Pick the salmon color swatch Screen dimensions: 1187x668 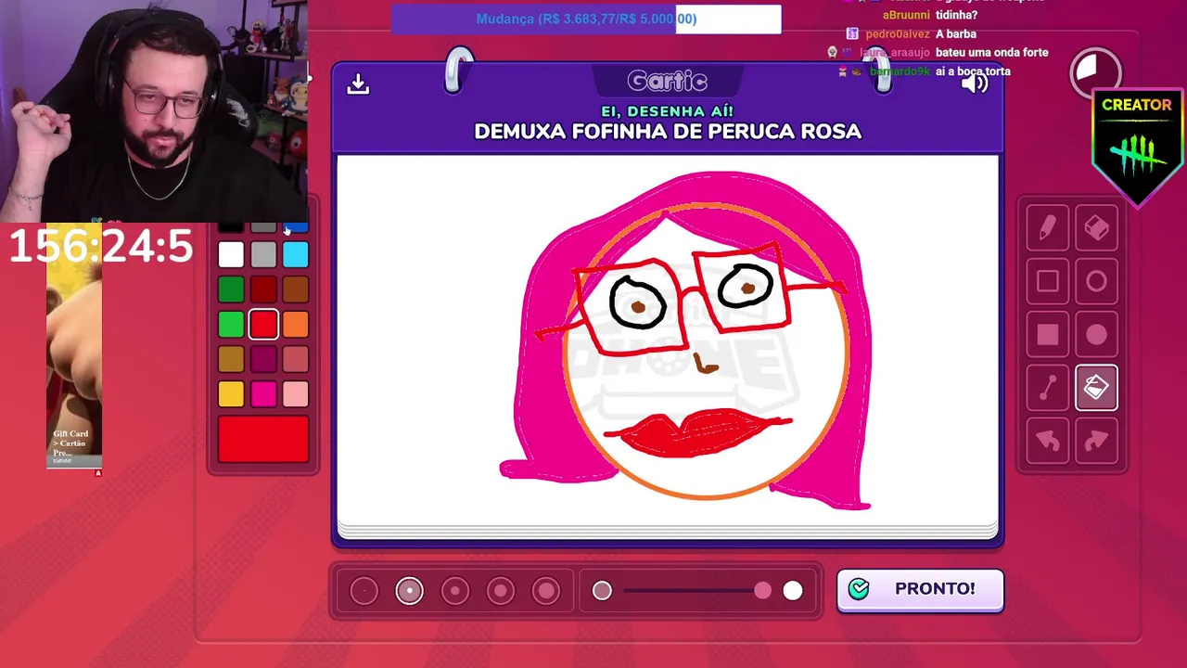pos(296,359)
